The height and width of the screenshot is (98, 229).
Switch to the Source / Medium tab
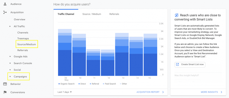click(92, 14)
